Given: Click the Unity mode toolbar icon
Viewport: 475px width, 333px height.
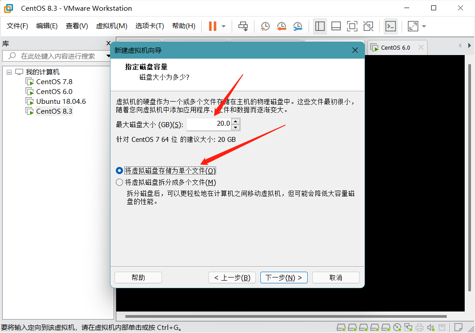Looking at the screenshot, I should 369,26.
